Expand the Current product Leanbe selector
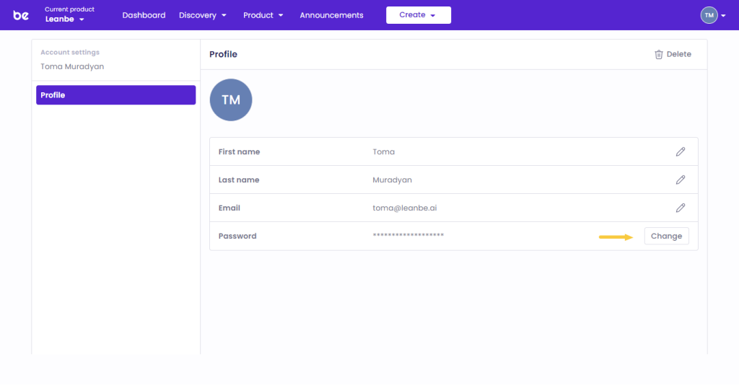Viewport: 739px width, 385px height. point(65,19)
